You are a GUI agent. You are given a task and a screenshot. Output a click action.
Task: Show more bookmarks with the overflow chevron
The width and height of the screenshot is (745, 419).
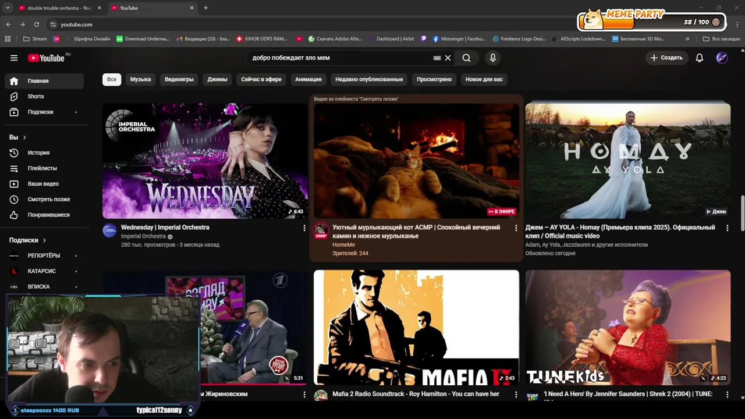tap(687, 39)
